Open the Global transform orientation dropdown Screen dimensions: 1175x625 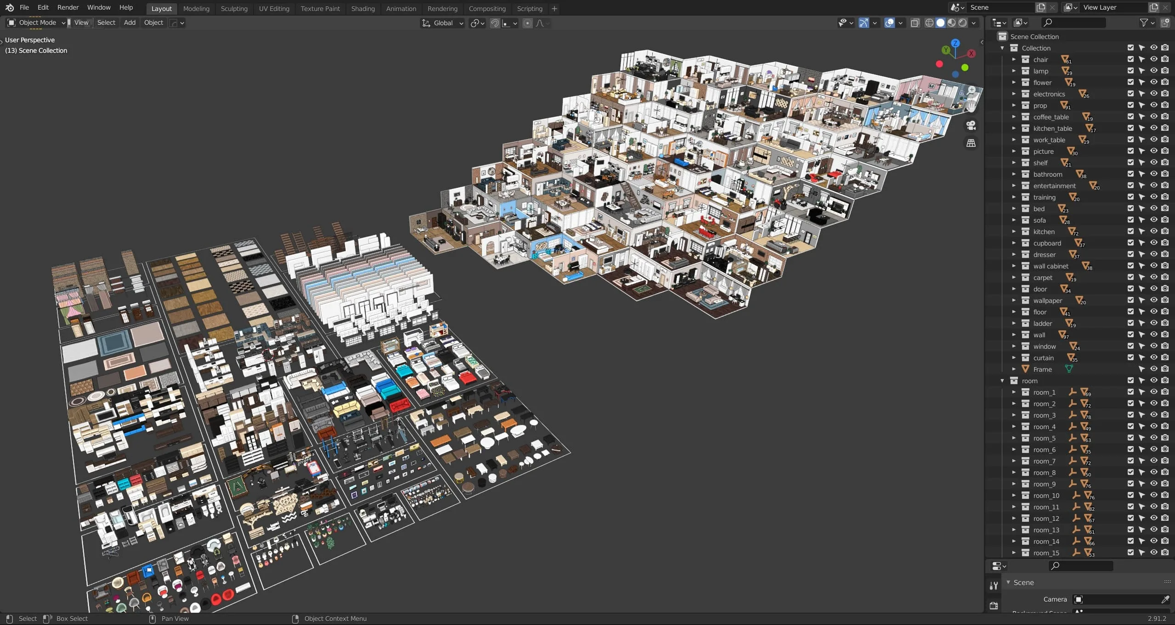tap(443, 23)
